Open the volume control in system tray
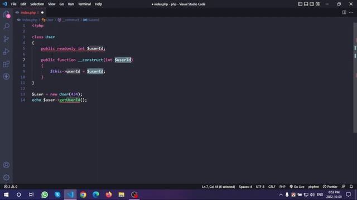 312,194
